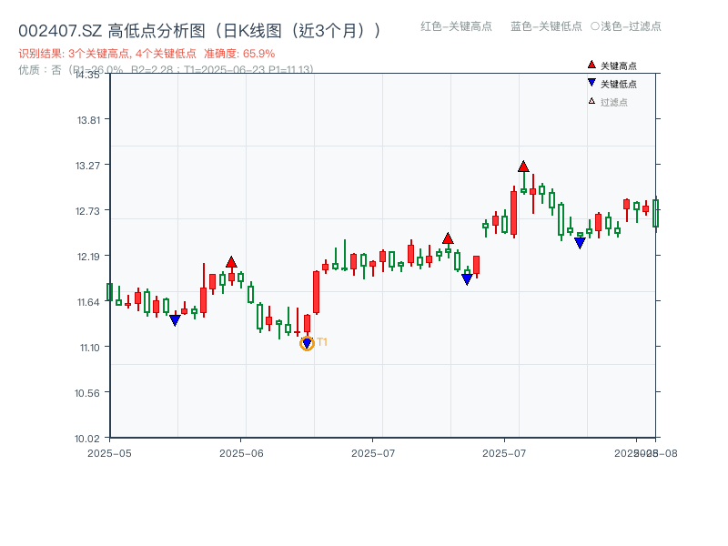This screenshot has width=728, height=546.
Task: Select the blue key-low marker in early May
Action: [x=175, y=318]
